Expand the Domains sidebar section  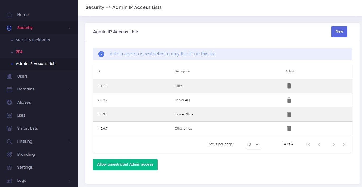[x=69, y=89]
